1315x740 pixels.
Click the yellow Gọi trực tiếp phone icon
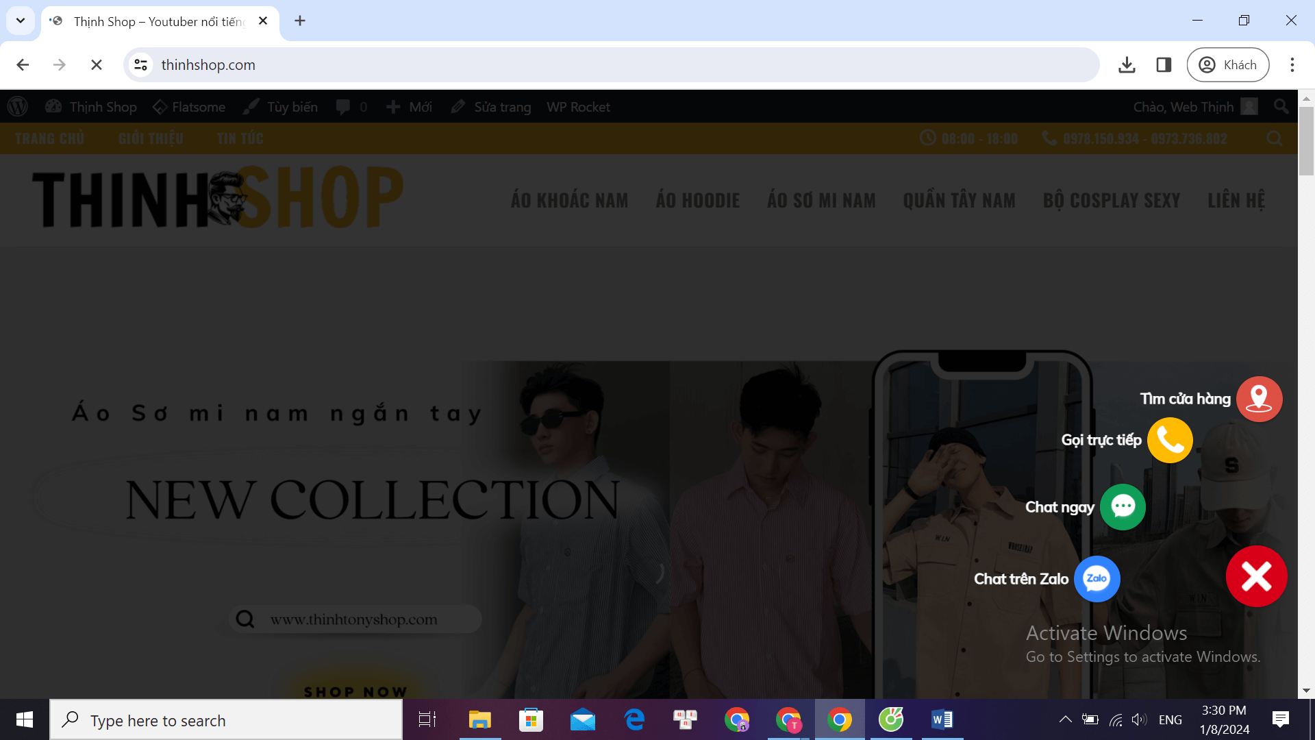(x=1170, y=440)
